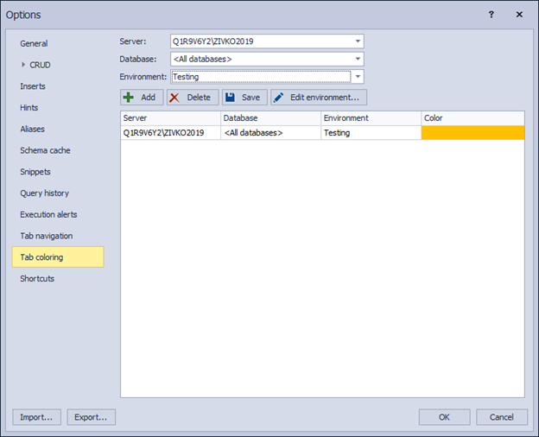Click the Environment column header
Viewport: 539px width, 437px height.
click(371, 118)
